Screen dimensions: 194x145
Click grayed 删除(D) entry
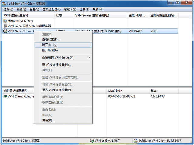coord(63,115)
